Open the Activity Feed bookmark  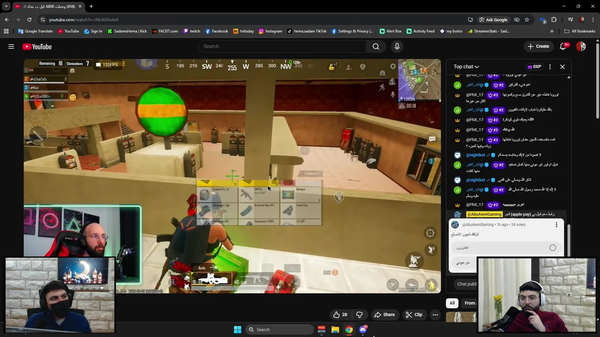[420, 31]
